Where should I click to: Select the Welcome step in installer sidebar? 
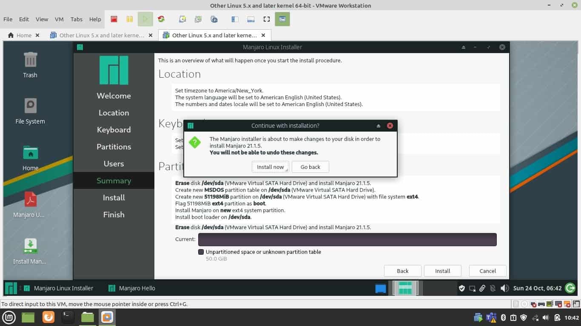[114, 96]
